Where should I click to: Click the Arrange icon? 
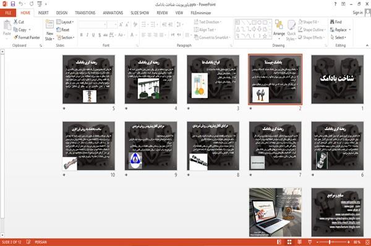tap(279, 30)
